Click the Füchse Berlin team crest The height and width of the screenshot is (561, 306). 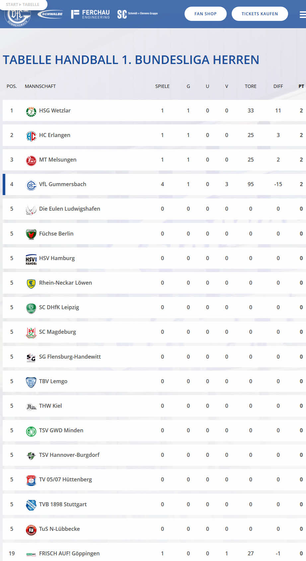(31, 234)
